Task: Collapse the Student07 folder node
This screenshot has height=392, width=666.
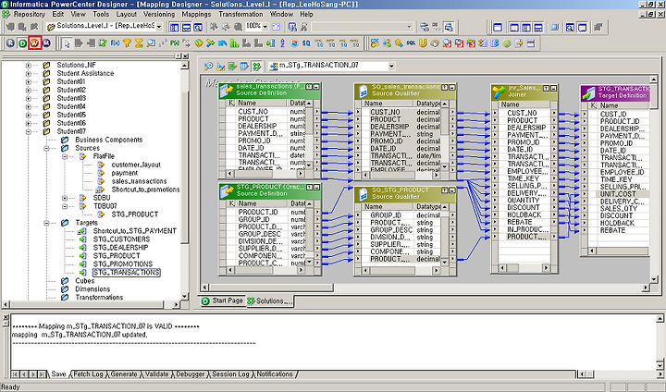Action: (x=29, y=131)
